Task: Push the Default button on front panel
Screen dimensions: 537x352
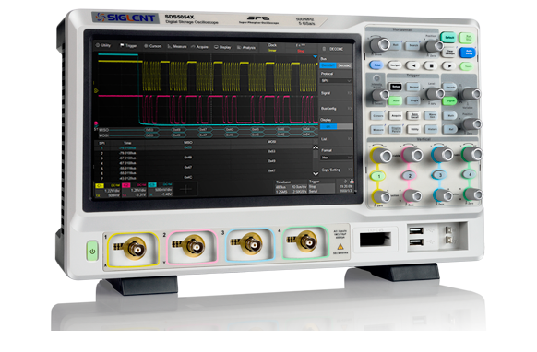Action: 449,37
